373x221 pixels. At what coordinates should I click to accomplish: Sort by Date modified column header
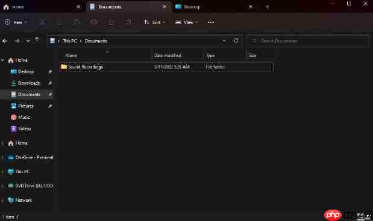click(x=168, y=55)
